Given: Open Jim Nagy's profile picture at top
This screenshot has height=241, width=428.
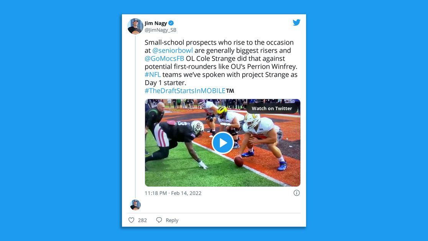Looking at the screenshot, I should coord(135,26).
